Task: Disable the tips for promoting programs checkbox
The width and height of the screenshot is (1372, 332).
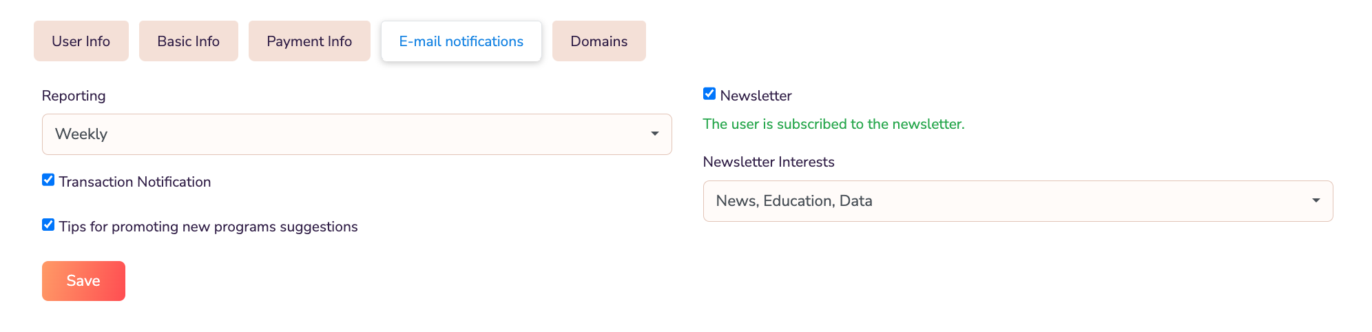Action: (x=48, y=225)
